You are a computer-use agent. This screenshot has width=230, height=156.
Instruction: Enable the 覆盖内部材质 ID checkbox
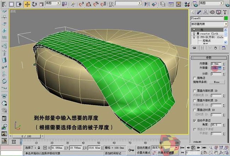195,91
